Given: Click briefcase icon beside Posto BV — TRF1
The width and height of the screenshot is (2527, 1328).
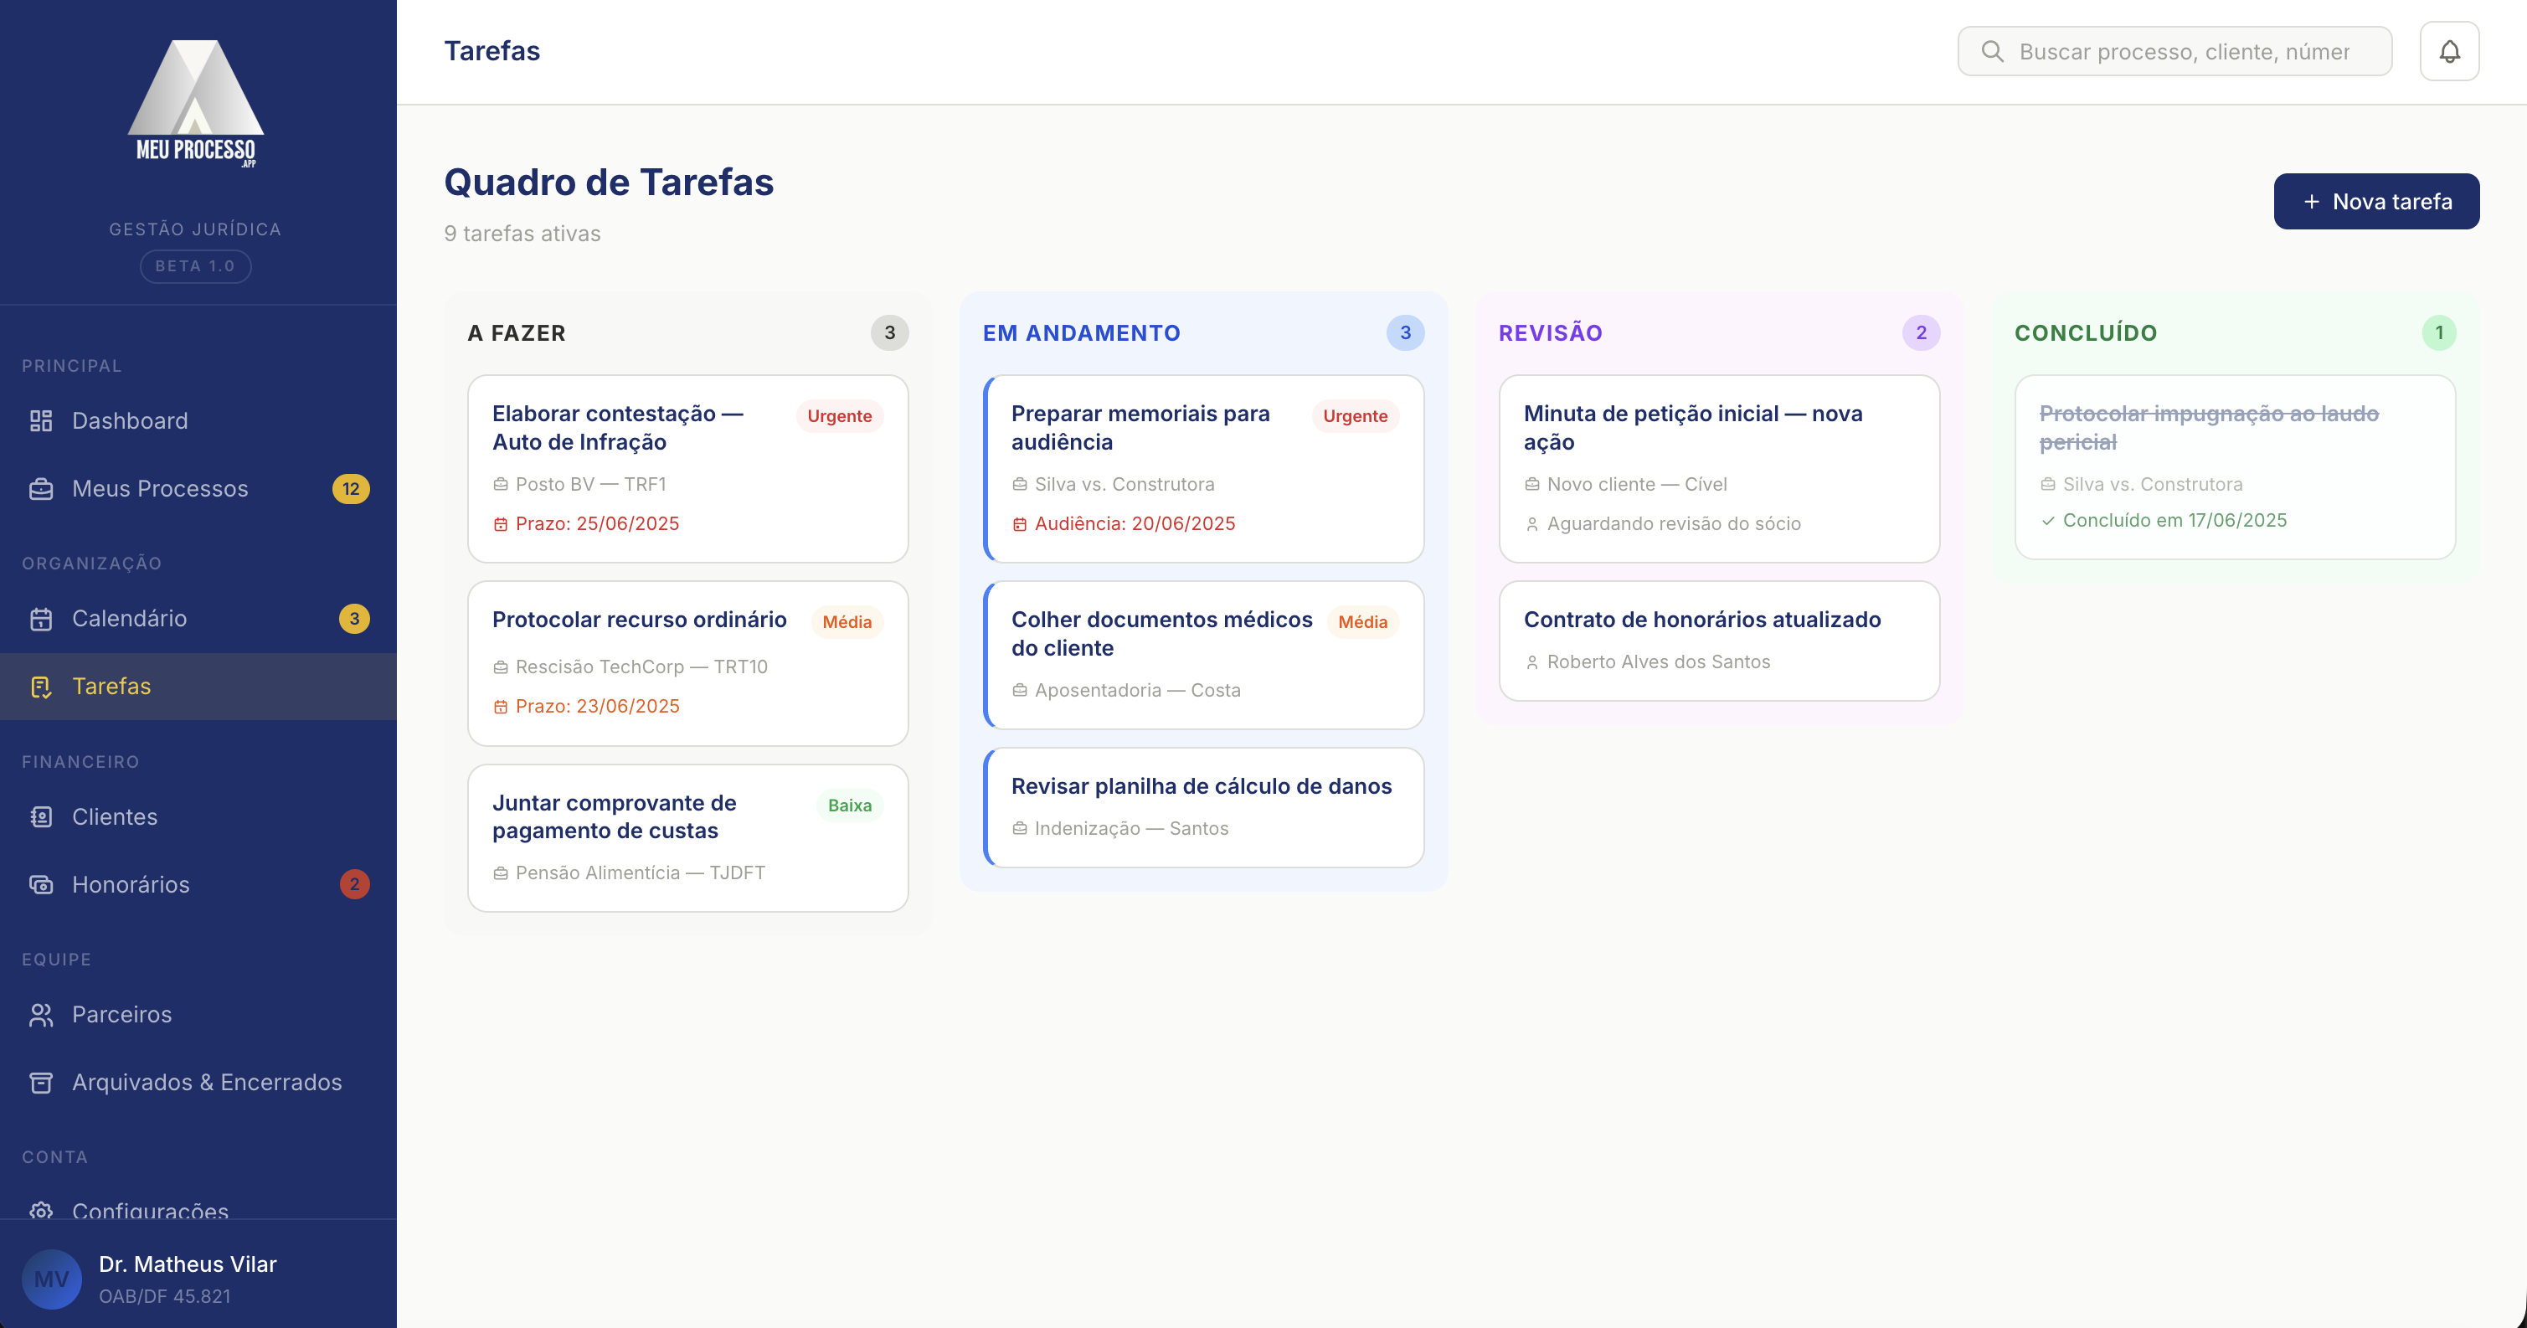Looking at the screenshot, I should coord(501,485).
